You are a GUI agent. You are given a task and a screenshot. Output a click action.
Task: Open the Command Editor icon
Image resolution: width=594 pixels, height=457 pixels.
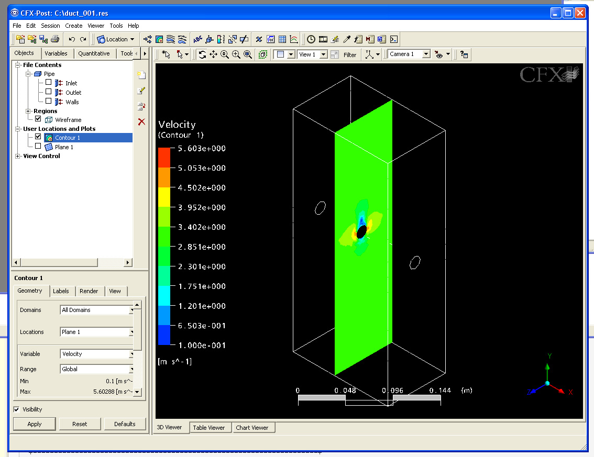pos(393,39)
